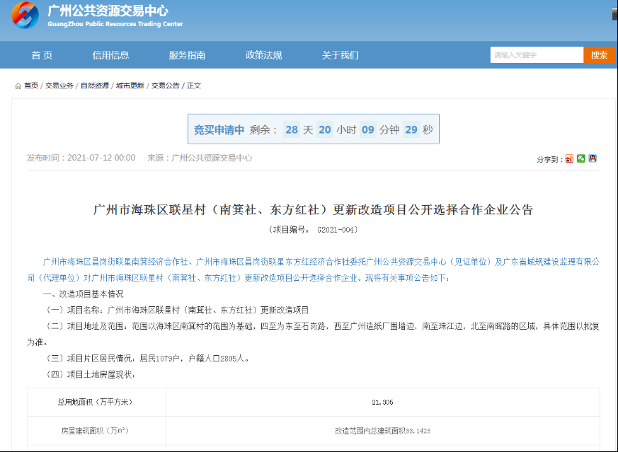Click the 竞买申请中 countdown status box

pos(314,129)
